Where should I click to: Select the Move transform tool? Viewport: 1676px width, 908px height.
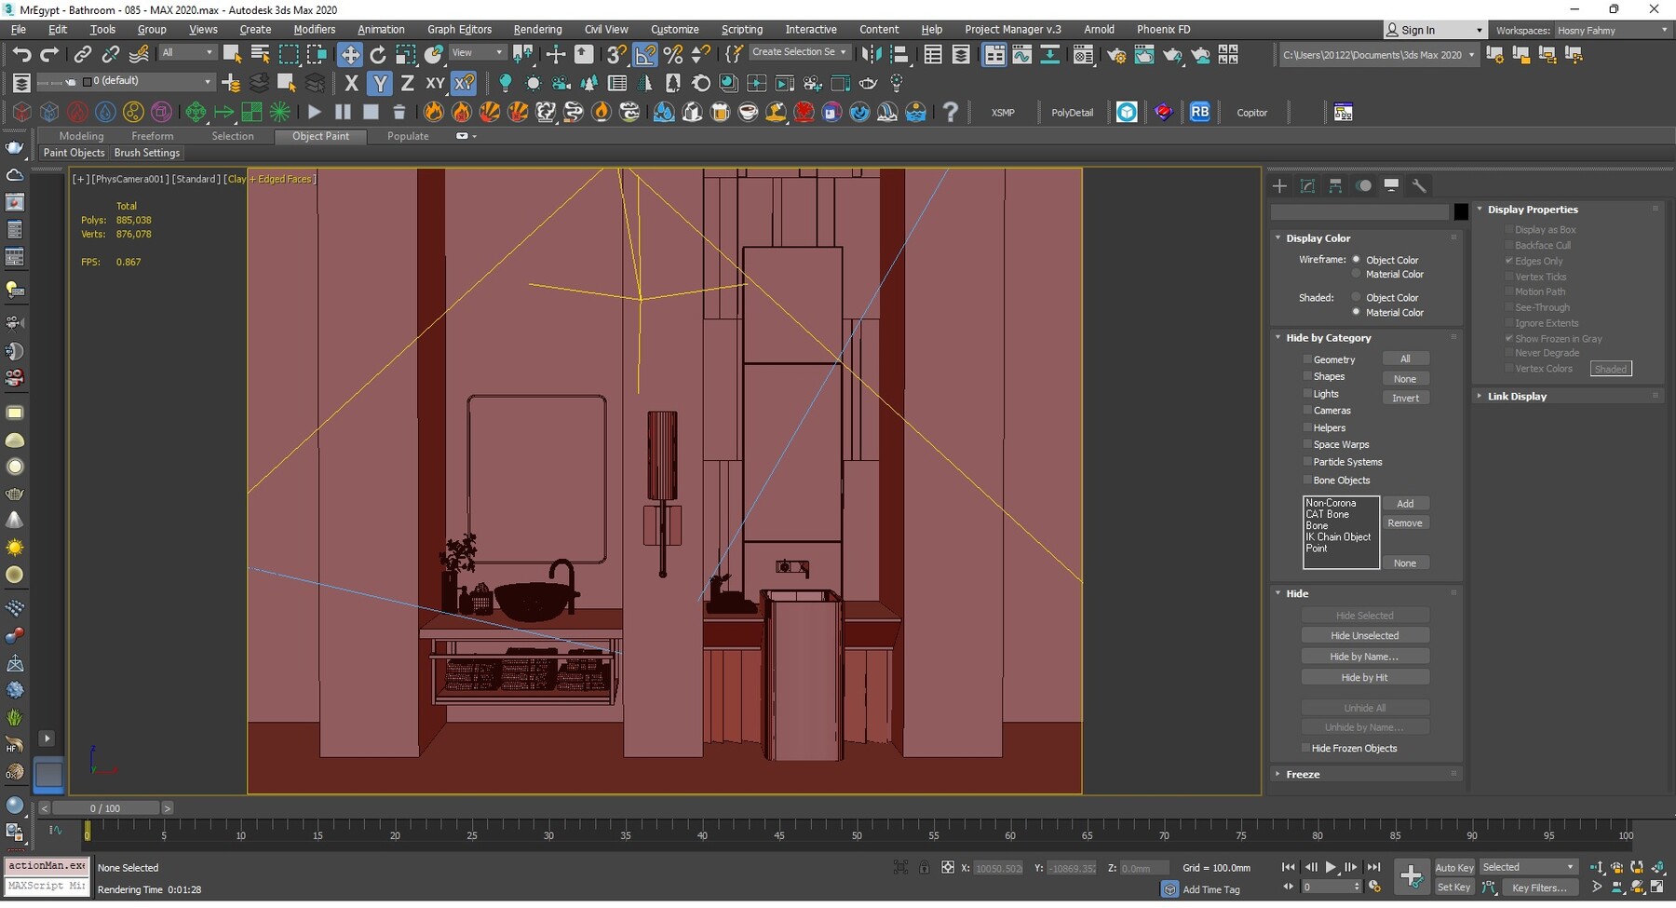[x=350, y=55]
